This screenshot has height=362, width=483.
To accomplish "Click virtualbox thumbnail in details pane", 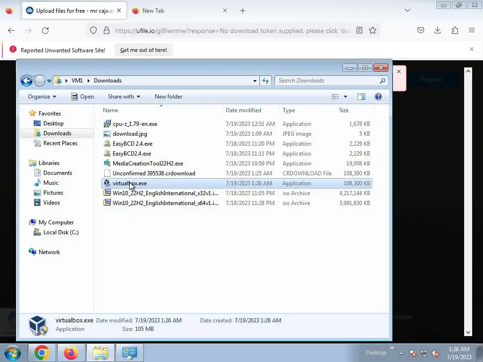I will pyautogui.click(x=38, y=325).
